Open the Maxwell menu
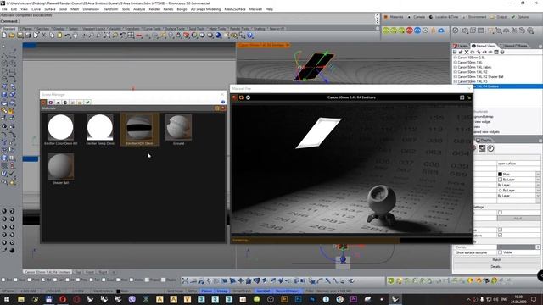The height and width of the screenshot is (305, 543). 255,9
